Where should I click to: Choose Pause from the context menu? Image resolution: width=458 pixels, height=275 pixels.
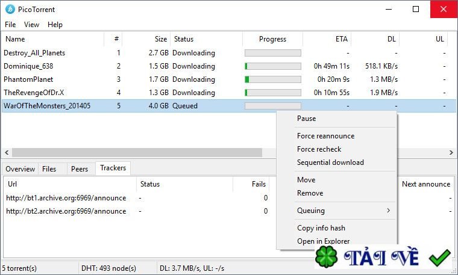tap(306, 119)
